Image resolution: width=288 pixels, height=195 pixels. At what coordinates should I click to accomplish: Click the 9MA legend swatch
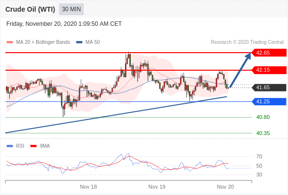click(33, 146)
